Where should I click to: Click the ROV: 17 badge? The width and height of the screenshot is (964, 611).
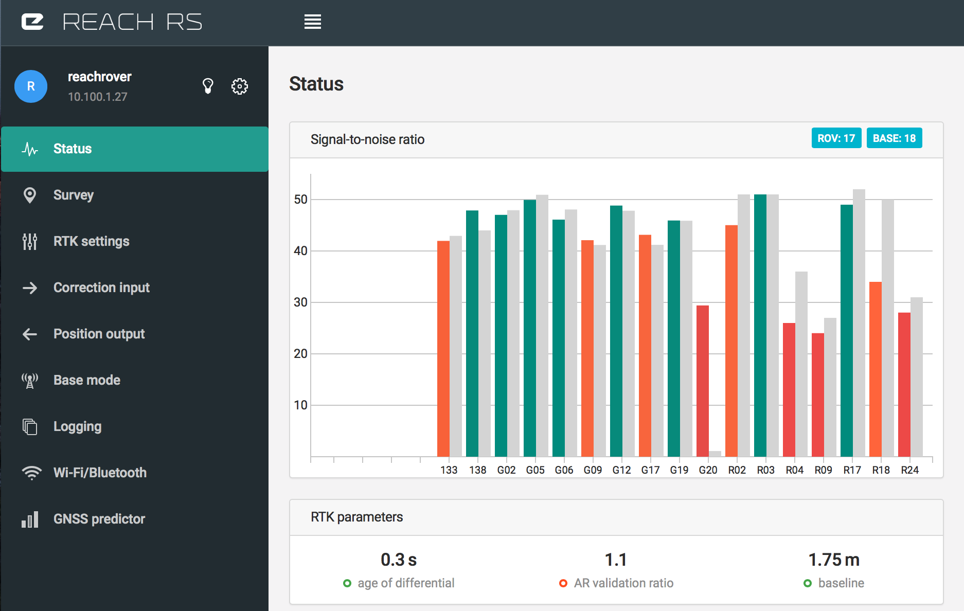pos(836,138)
